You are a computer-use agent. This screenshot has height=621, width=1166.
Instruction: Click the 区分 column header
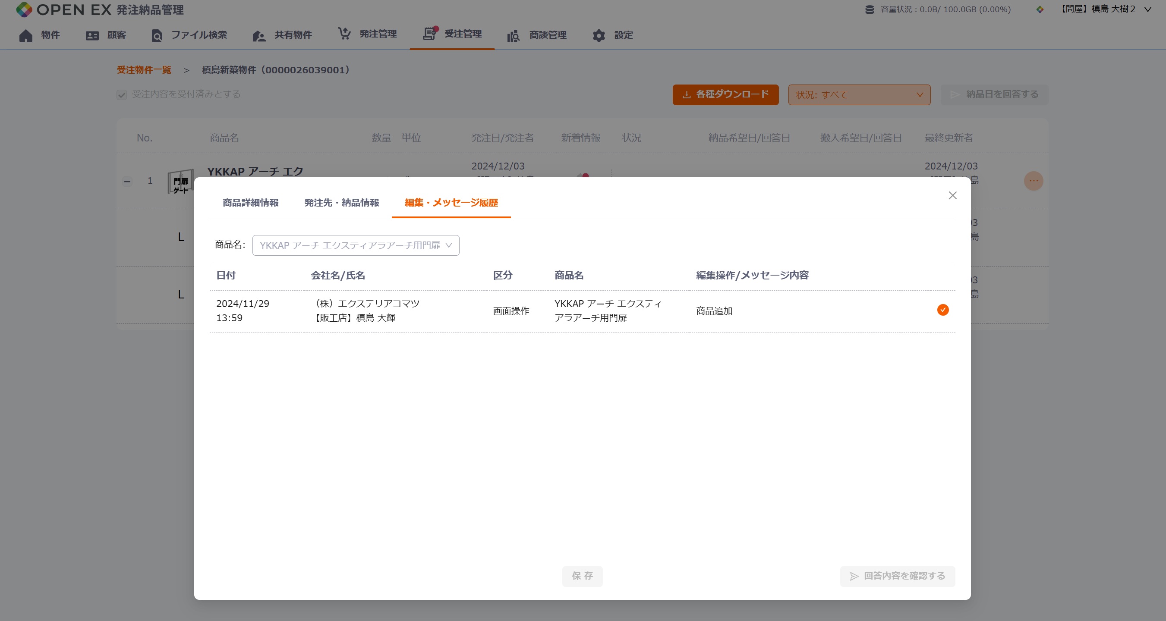point(502,276)
